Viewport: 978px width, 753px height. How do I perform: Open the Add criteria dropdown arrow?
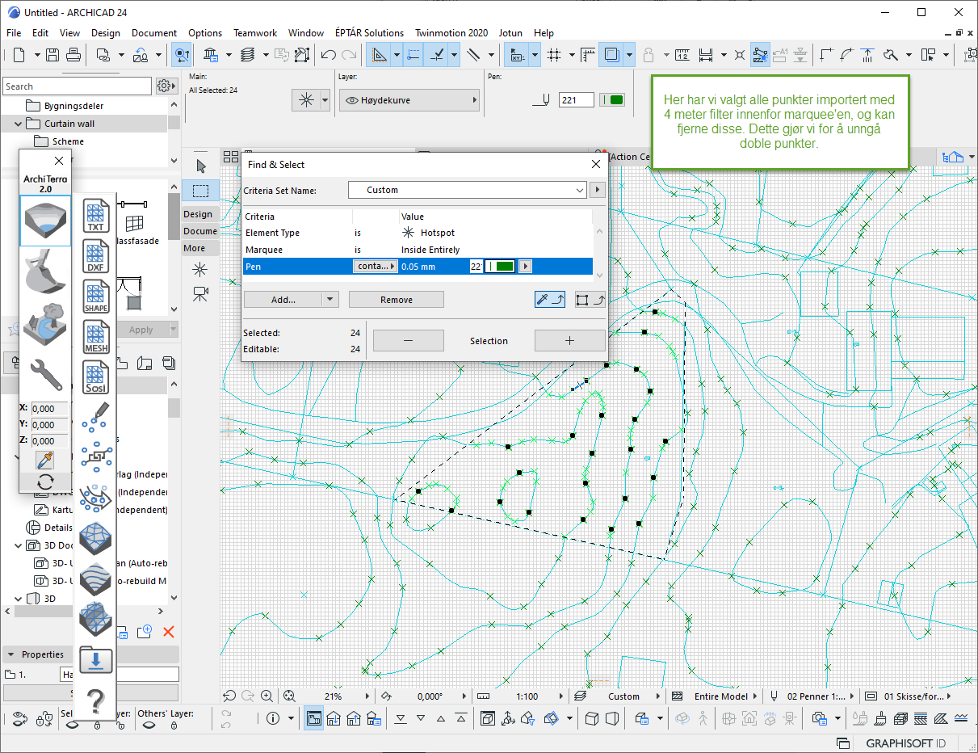[x=329, y=300]
